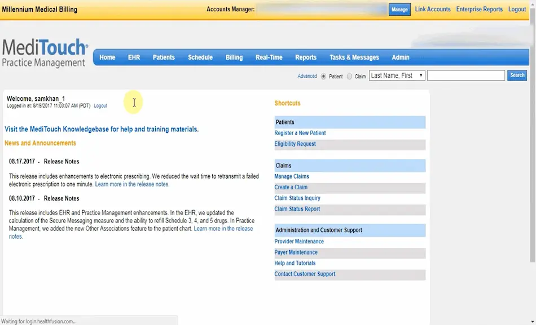Go to the Schedule tab

[200, 57]
